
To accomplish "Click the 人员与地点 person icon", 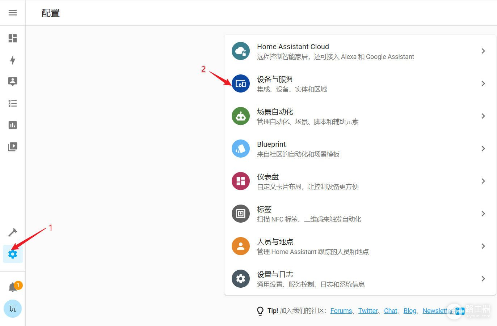I will 241,246.
